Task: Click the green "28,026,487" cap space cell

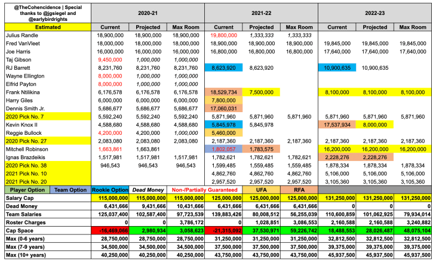Action: (375, 231)
